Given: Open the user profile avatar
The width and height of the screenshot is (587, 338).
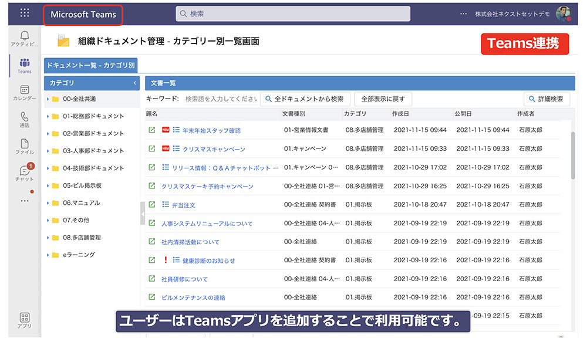Looking at the screenshot, I should (564, 14).
